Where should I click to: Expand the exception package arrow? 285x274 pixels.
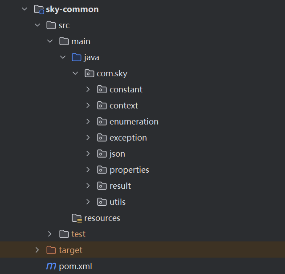coord(88,138)
